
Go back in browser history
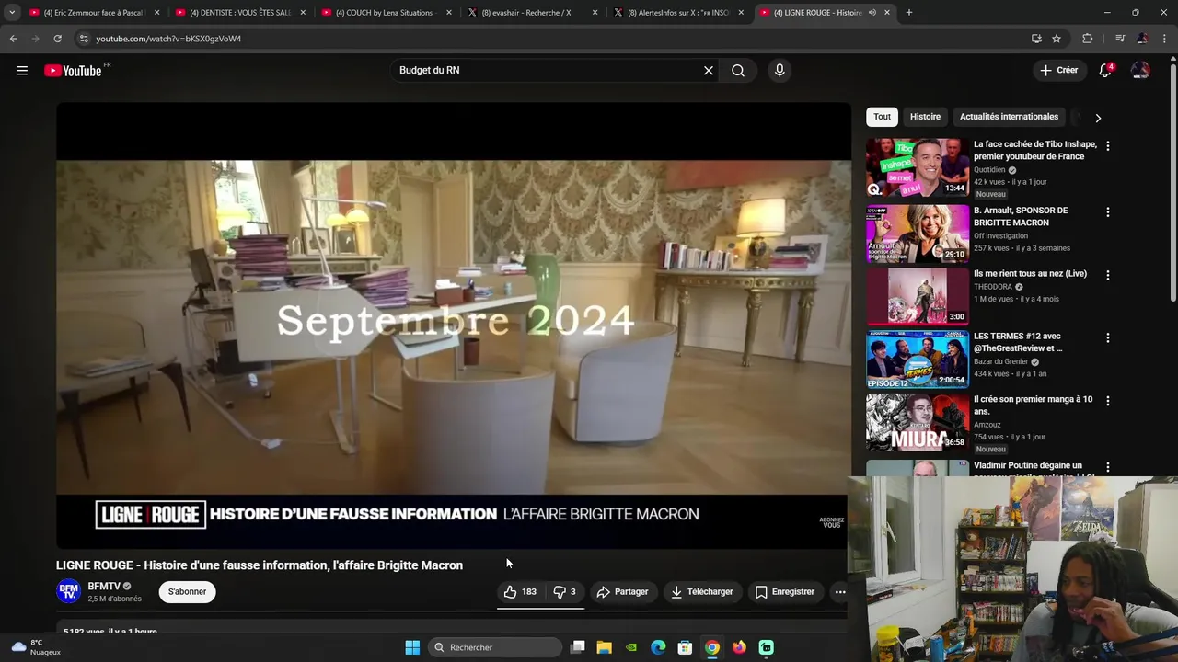click(x=13, y=39)
